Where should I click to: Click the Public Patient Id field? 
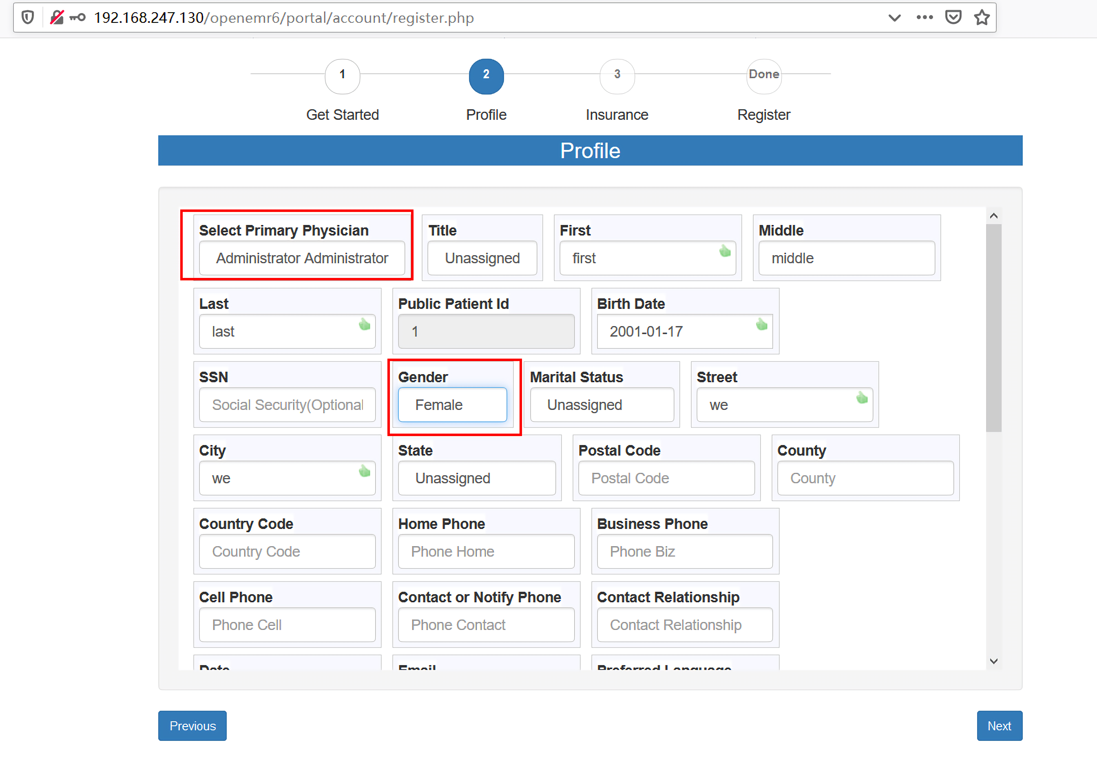pos(486,331)
